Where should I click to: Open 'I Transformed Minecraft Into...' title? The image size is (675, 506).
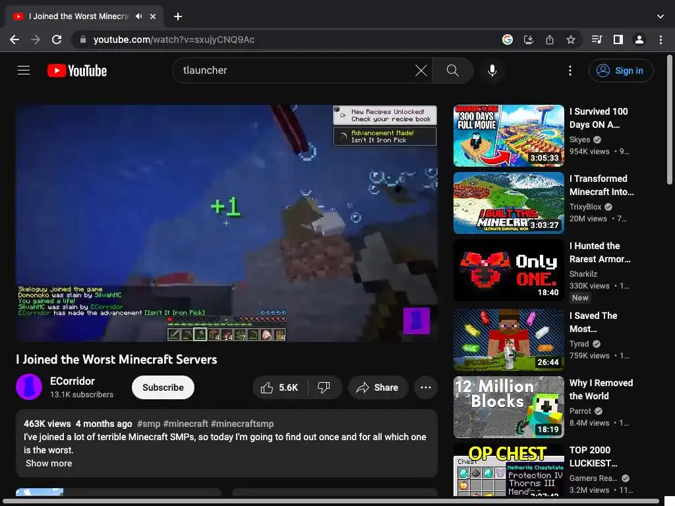[601, 185]
